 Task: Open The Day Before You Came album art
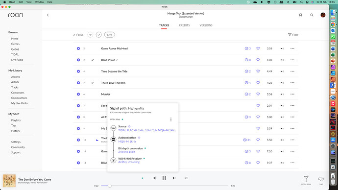tap(9, 181)
